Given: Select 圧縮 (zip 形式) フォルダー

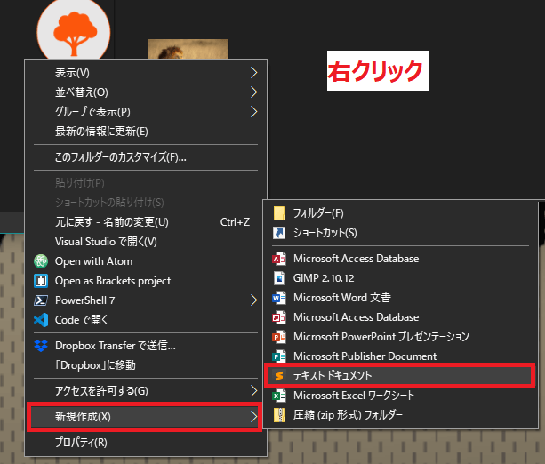Looking at the screenshot, I should [x=348, y=415].
